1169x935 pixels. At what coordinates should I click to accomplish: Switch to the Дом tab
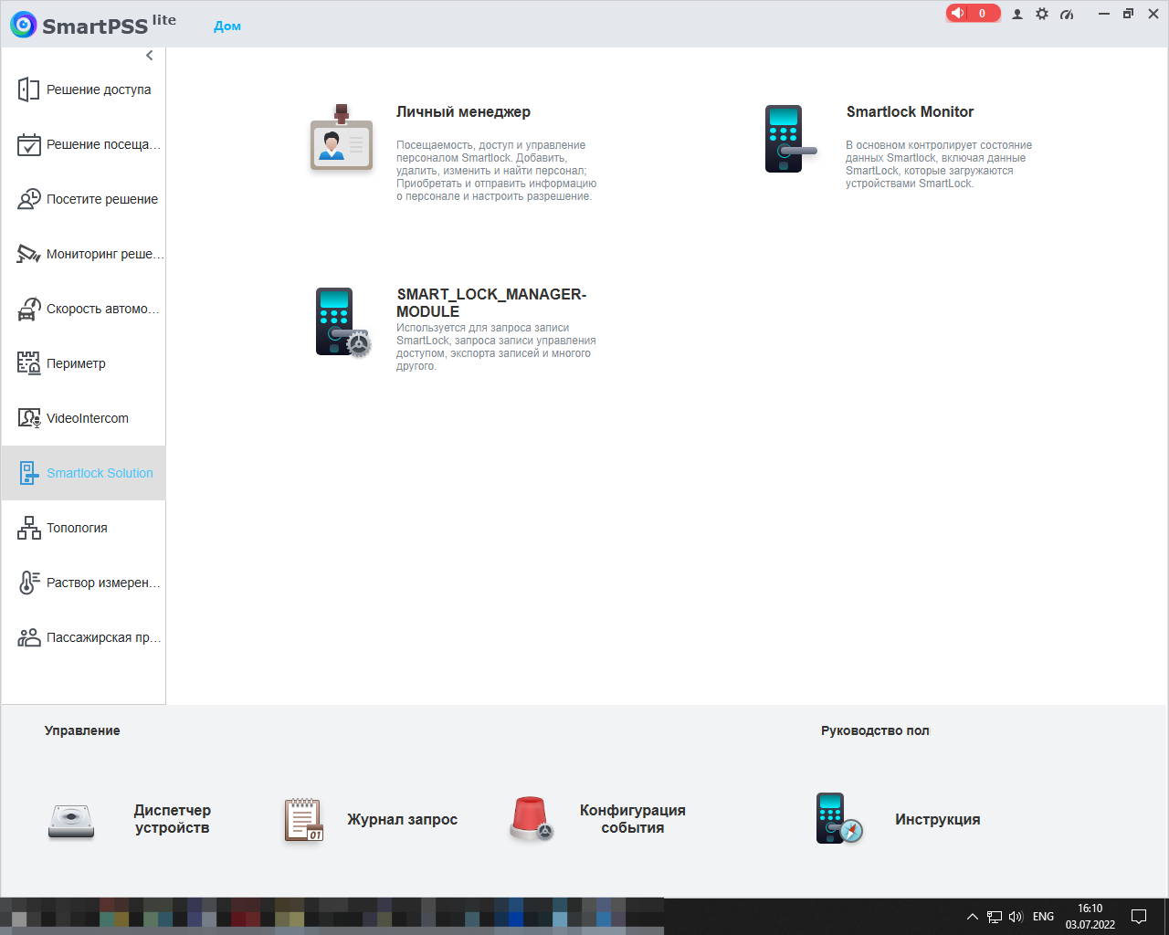(x=227, y=26)
